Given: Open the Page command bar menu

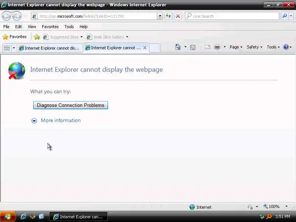Looking at the screenshot, I should (x=236, y=47).
